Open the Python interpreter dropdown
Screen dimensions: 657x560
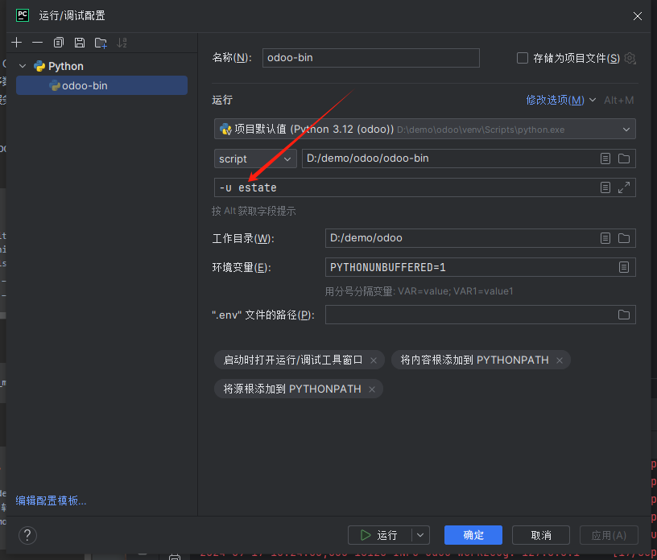[626, 130]
